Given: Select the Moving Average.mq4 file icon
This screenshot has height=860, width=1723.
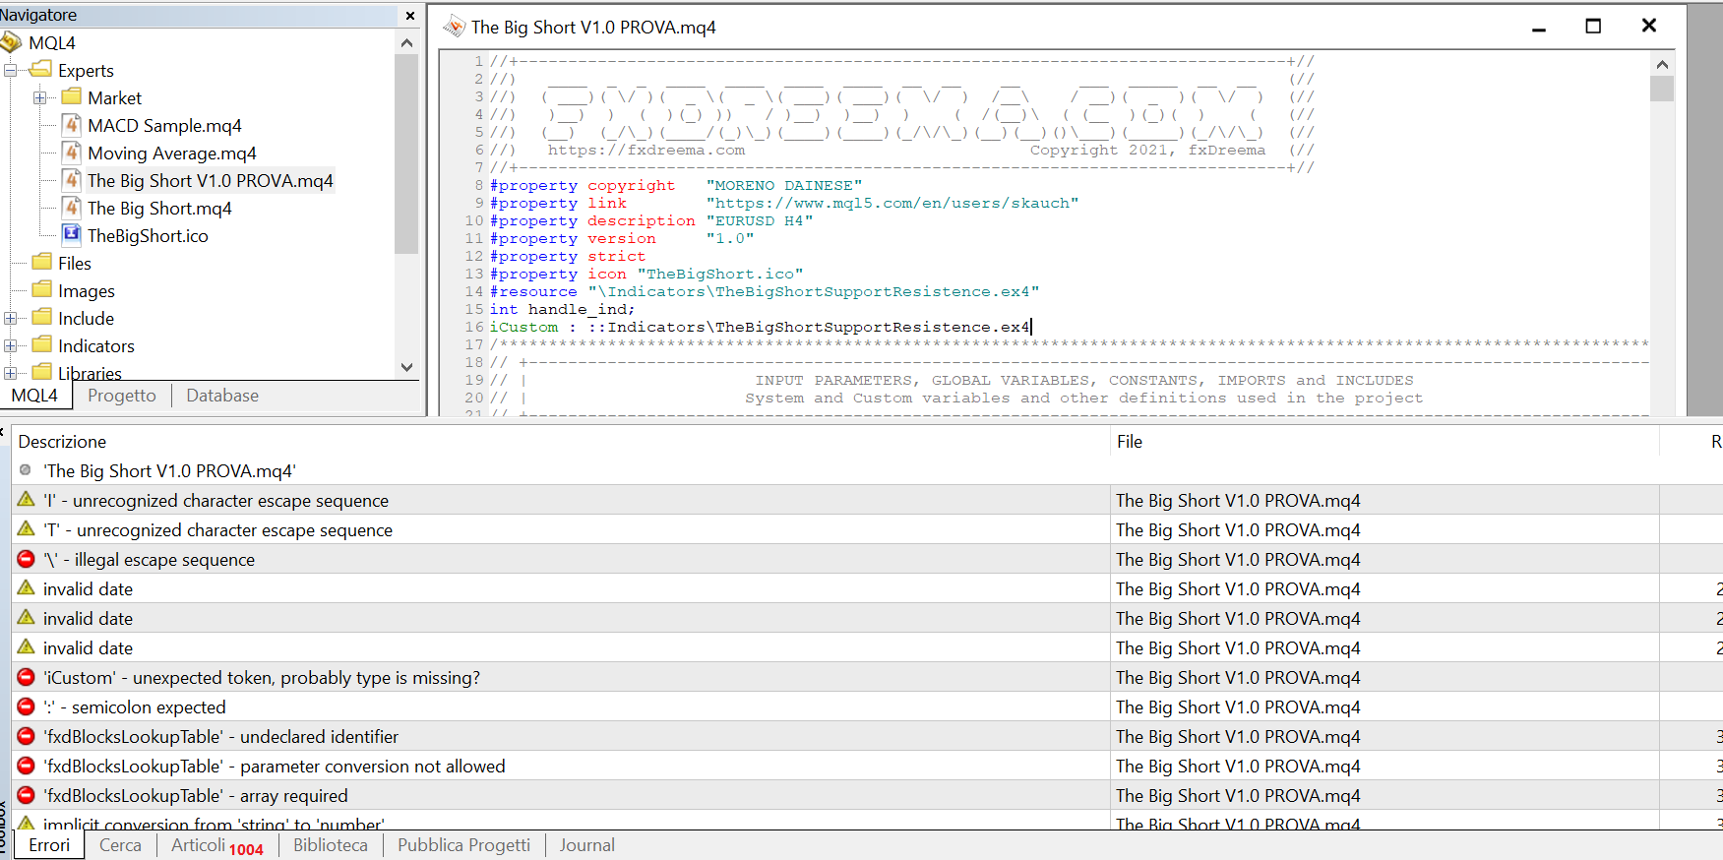Looking at the screenshot, I should pos(71,153).
